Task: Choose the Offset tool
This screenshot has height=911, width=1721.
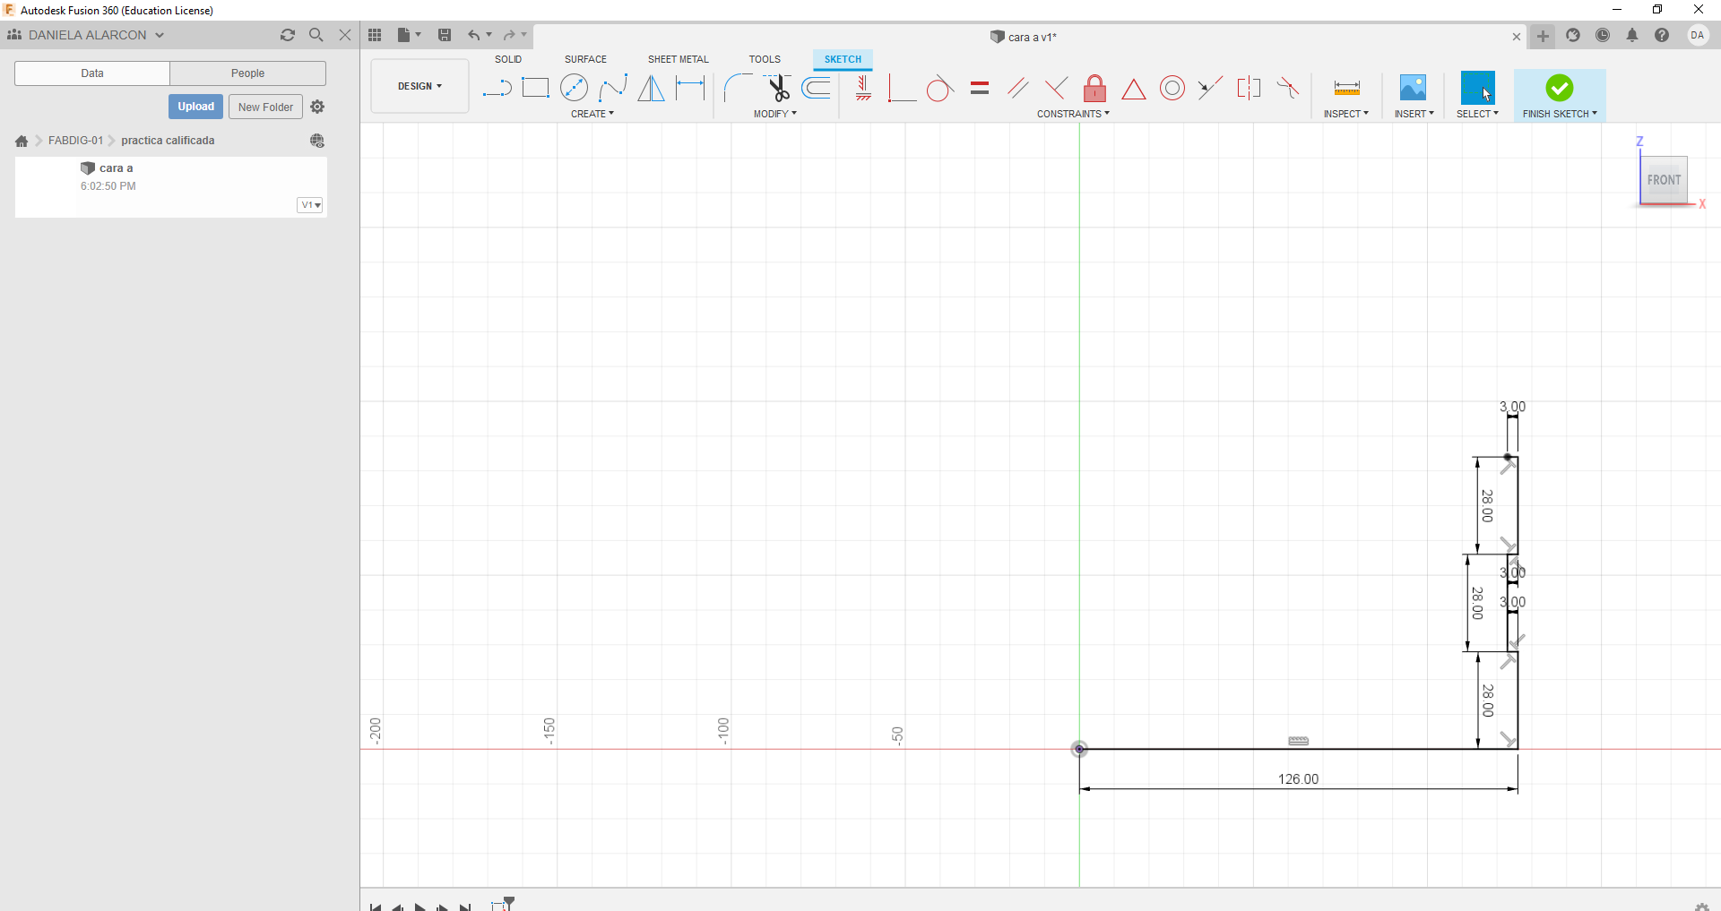Action: (x=817, y=88)
